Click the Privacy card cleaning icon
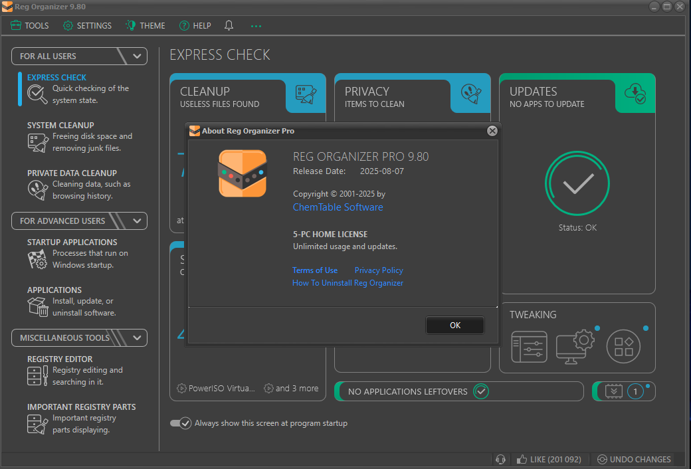Image resolution: width=691 pixels, height=469 pixels. (x=470, y=94)
